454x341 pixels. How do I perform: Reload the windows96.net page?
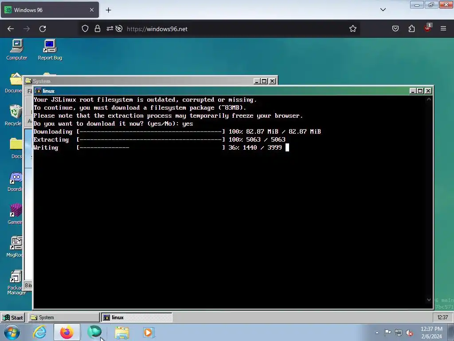43,29
